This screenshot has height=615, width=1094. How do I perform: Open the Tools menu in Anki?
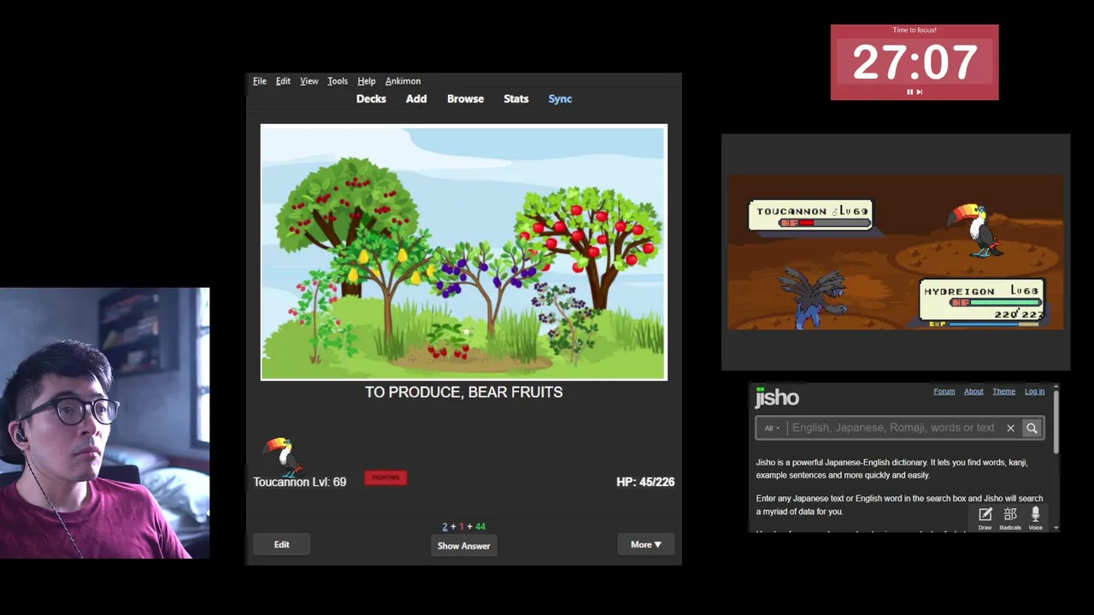pos(338,81)
